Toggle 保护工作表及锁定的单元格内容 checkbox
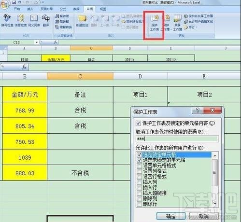 (x=138, y=124)
